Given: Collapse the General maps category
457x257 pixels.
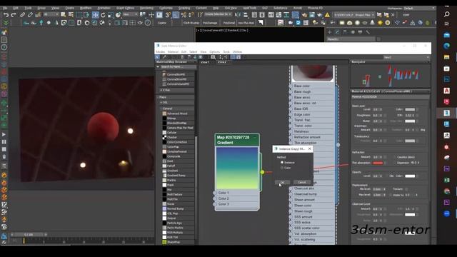Looking at the screenshot, I should tap(161, 109).
